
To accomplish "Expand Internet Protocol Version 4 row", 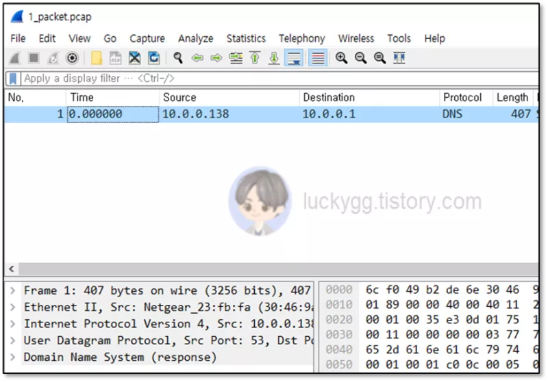I will coord(12,324).
